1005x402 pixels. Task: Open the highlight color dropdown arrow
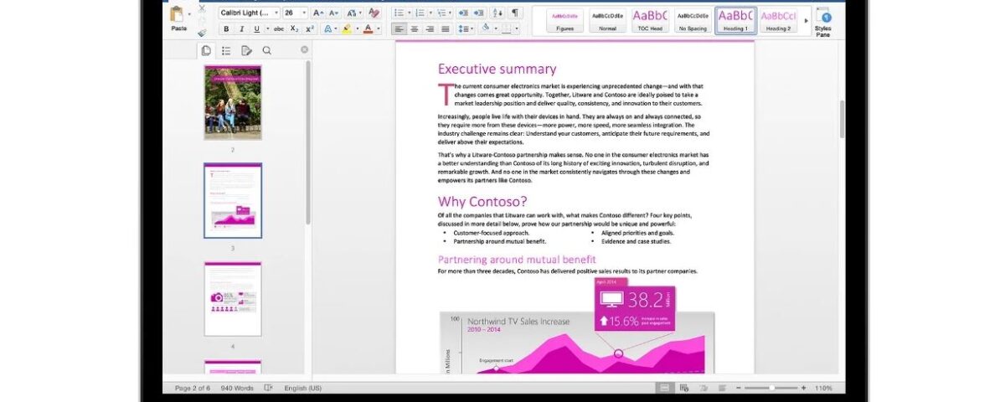[357, 29]
